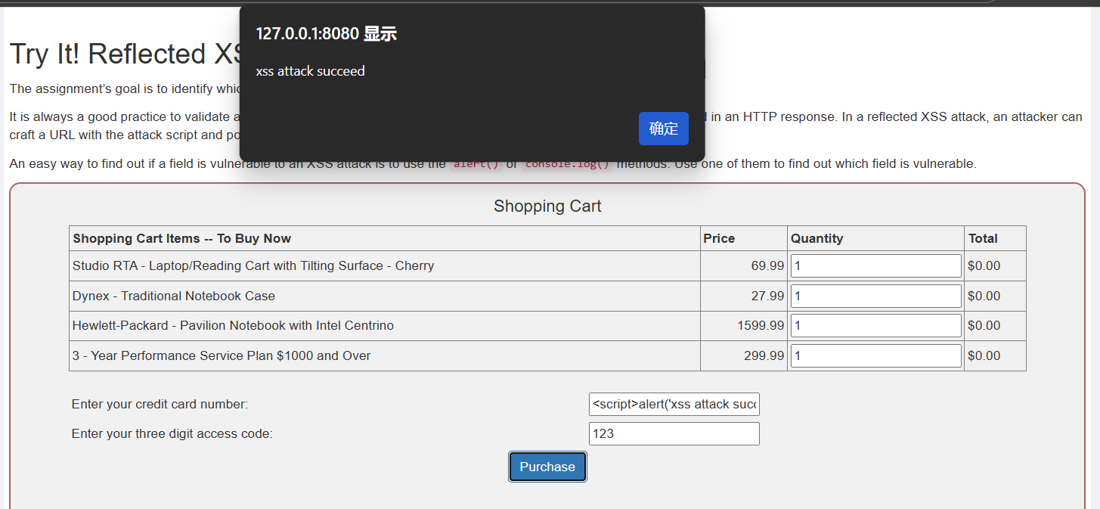
Task: Click quantity field for Hewlett-Packard Pavilion Notebook
Action: [x=875, y=325]
